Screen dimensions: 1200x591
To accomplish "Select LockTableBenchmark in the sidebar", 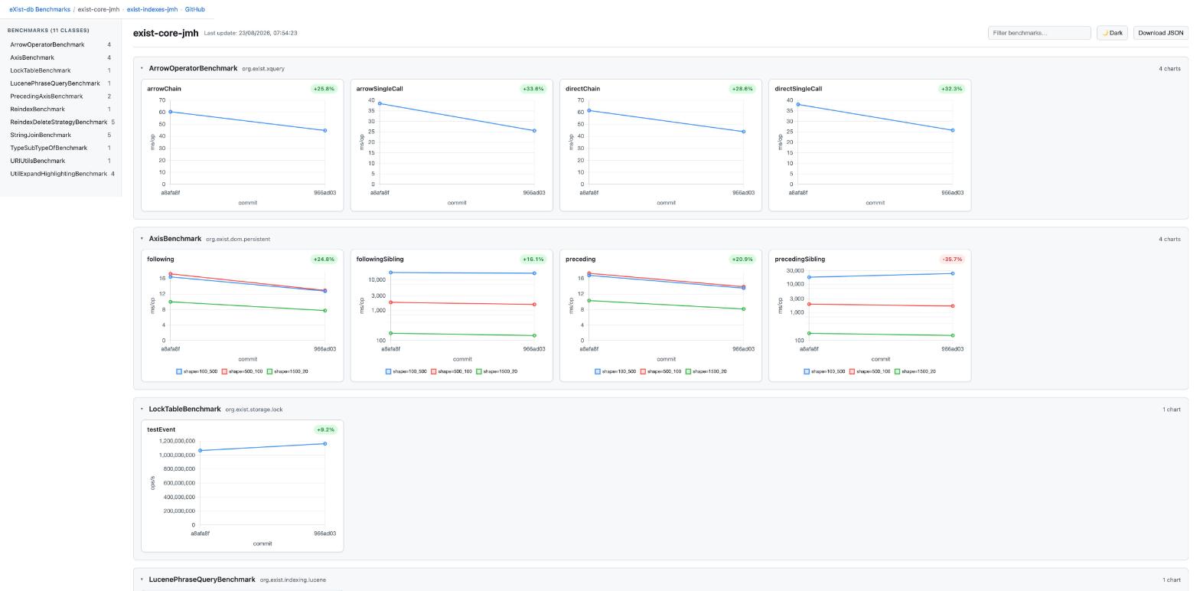I will [x=60, y=70].
